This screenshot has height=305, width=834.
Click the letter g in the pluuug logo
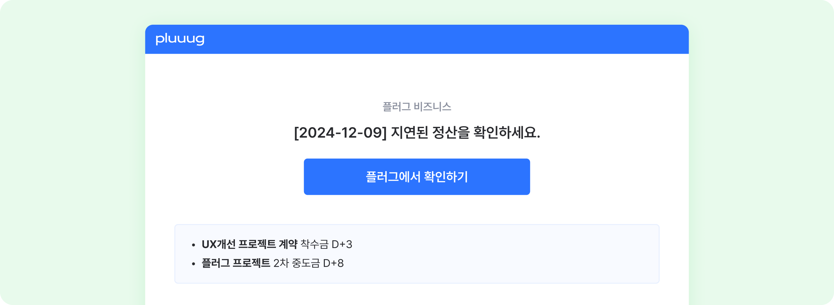point(200,40)
